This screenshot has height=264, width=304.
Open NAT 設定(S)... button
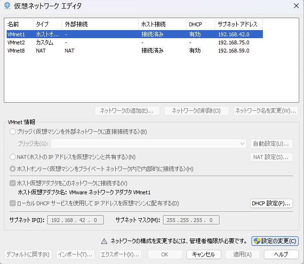click(x=271, y=157)
